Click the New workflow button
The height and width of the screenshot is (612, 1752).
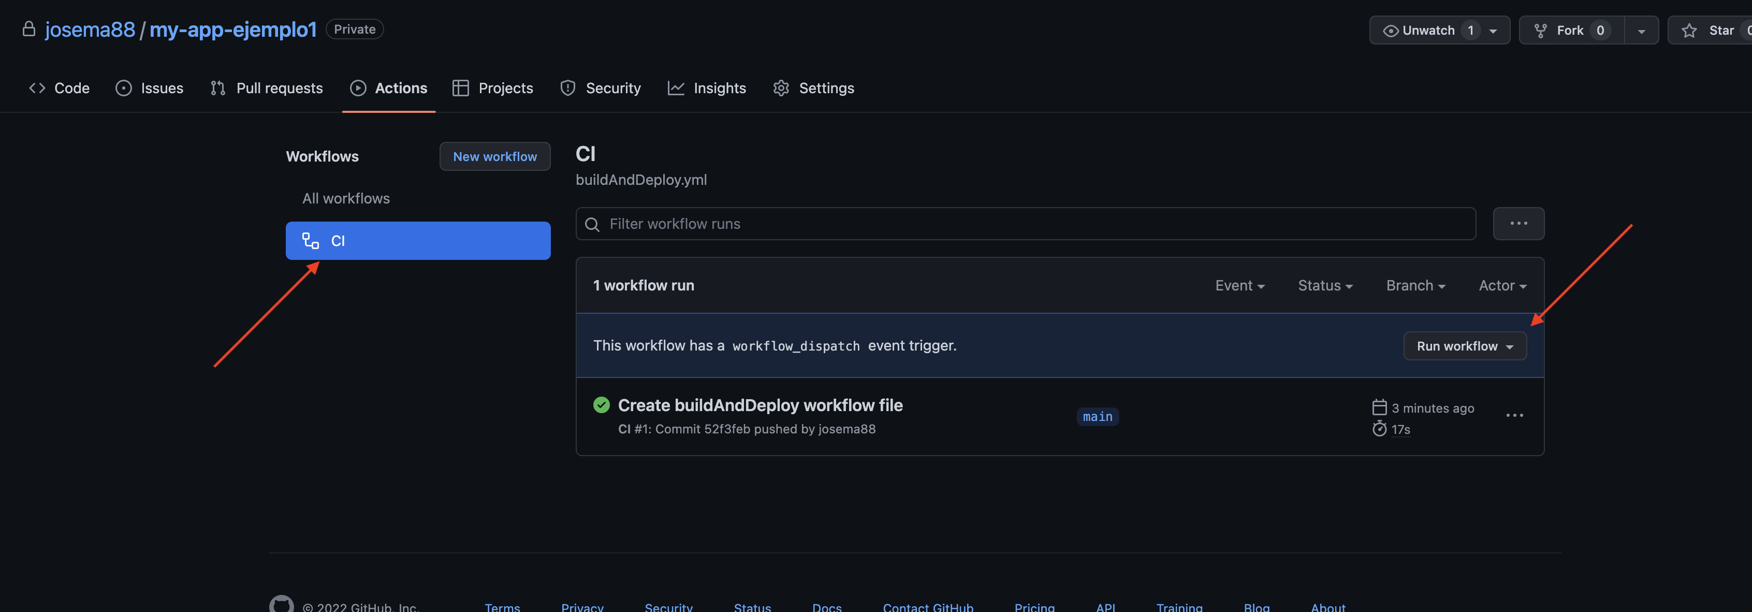[x=494, y=156]
